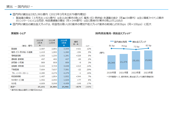Click the 2023年度 bar showing 25,981
The width and height of the screenshot is (173, 115).
[x=148, y=60]
